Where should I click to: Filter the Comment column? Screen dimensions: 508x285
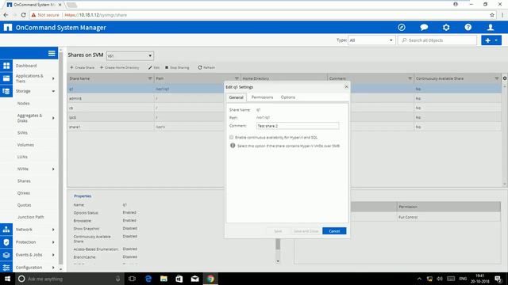tap(410, 78)
